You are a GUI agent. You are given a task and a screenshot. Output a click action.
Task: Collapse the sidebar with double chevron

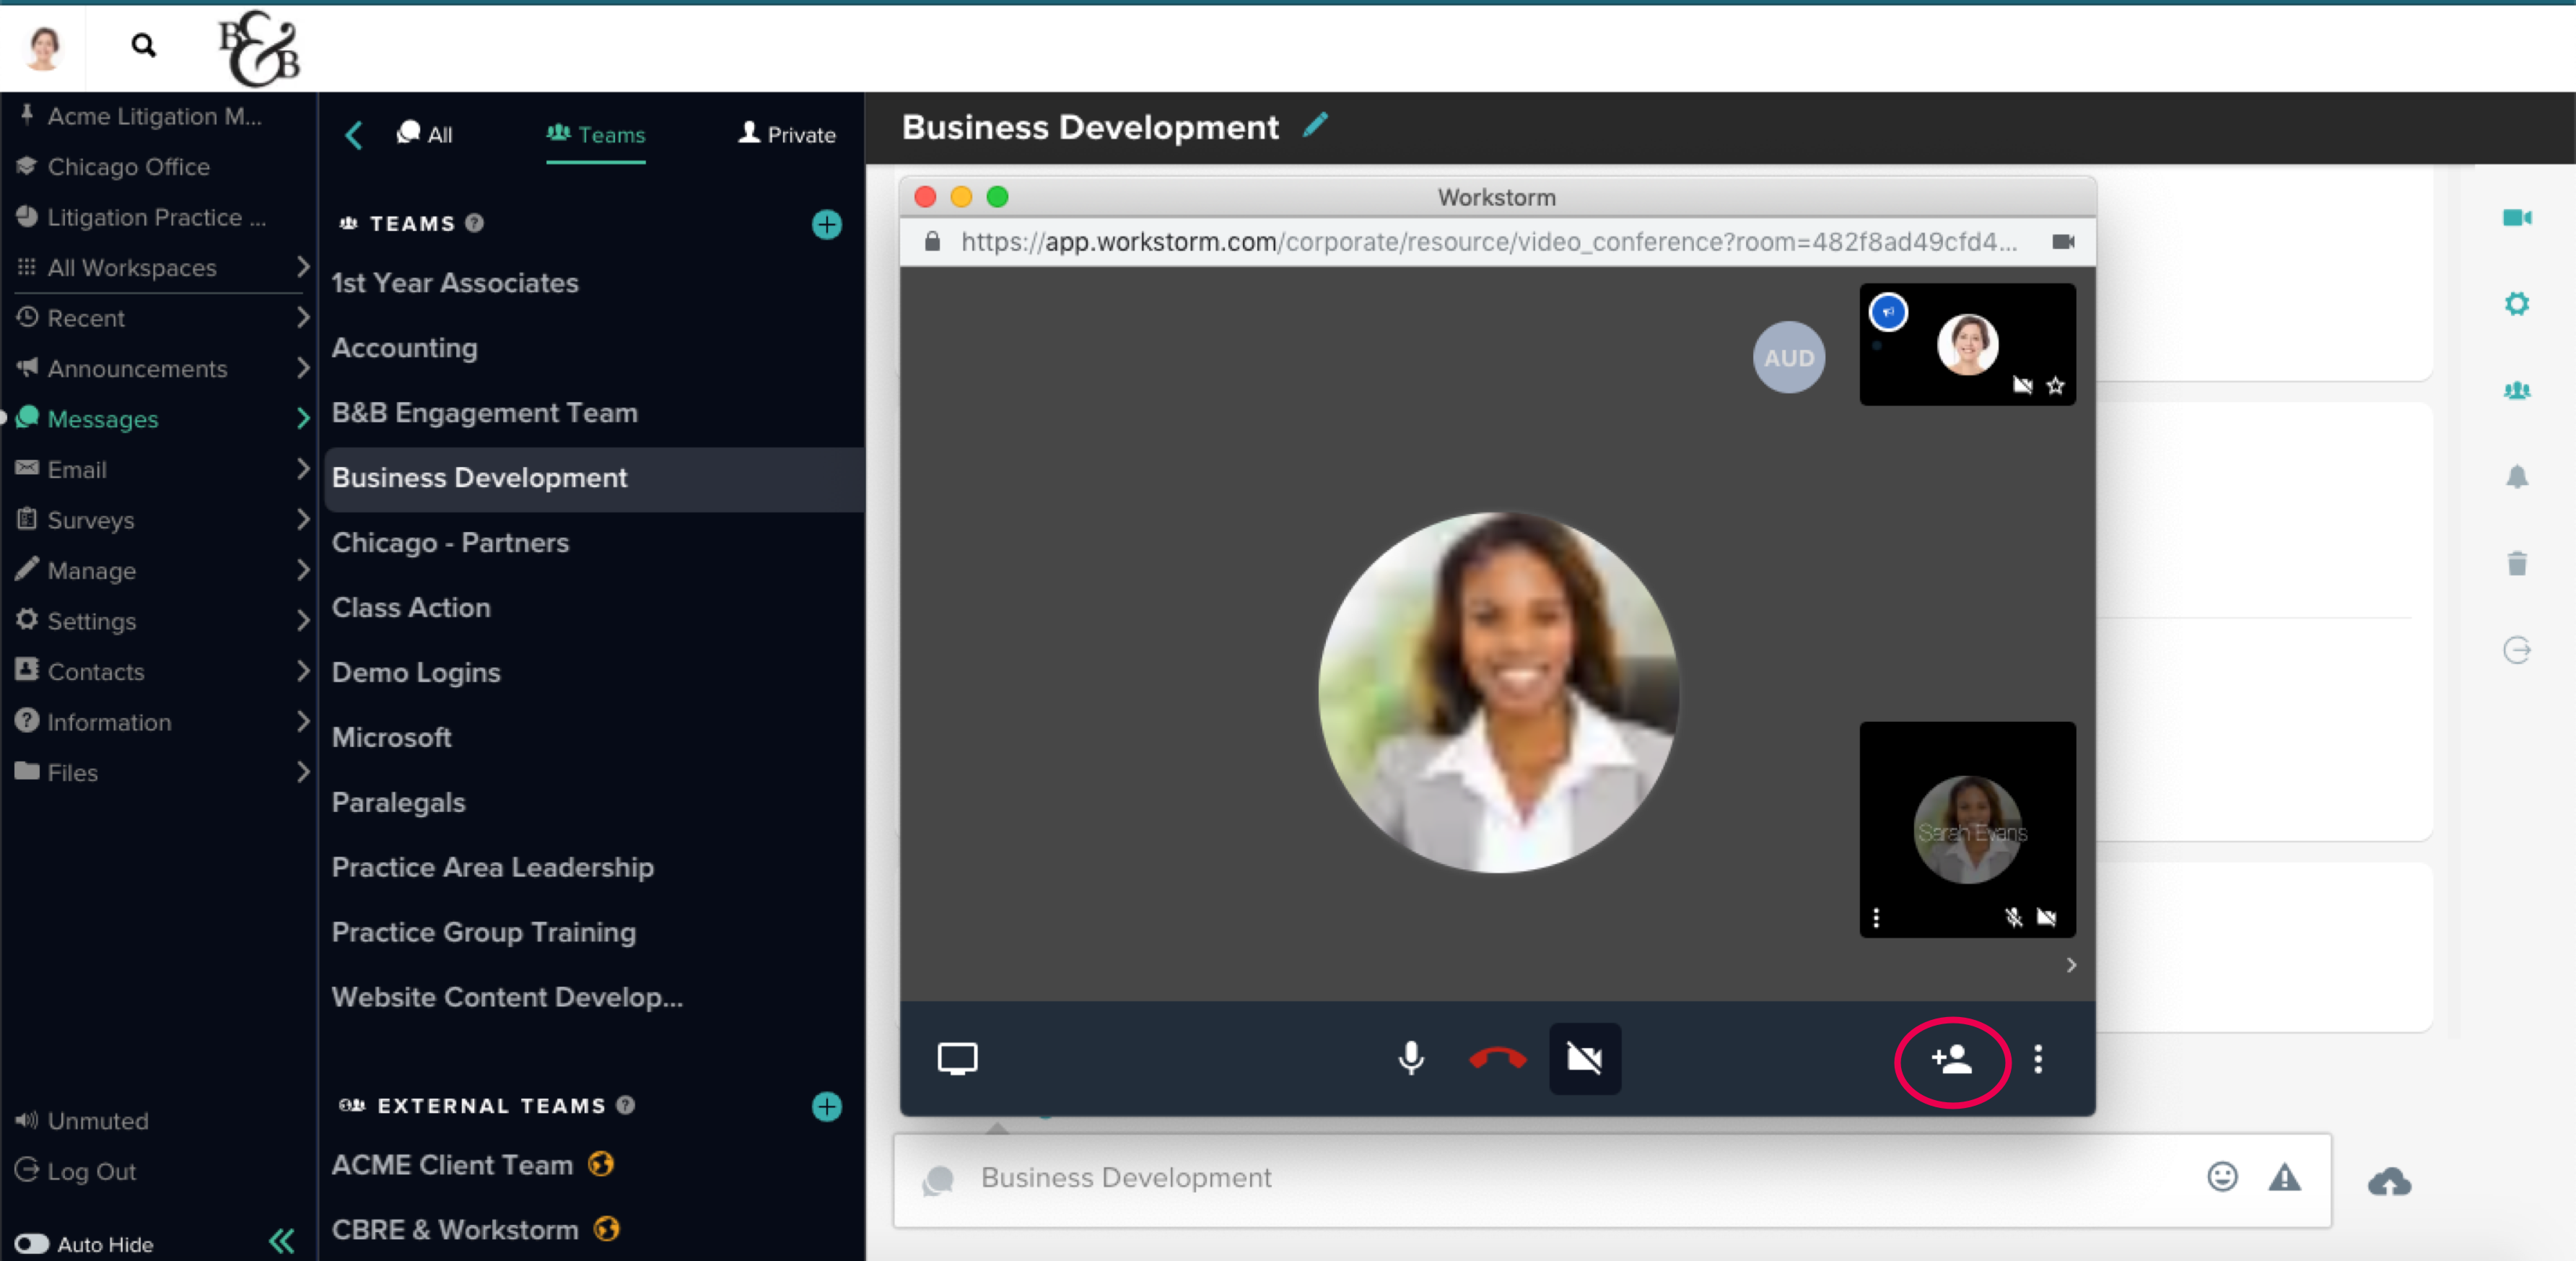pyautogui.click(x=282, y=1241)
